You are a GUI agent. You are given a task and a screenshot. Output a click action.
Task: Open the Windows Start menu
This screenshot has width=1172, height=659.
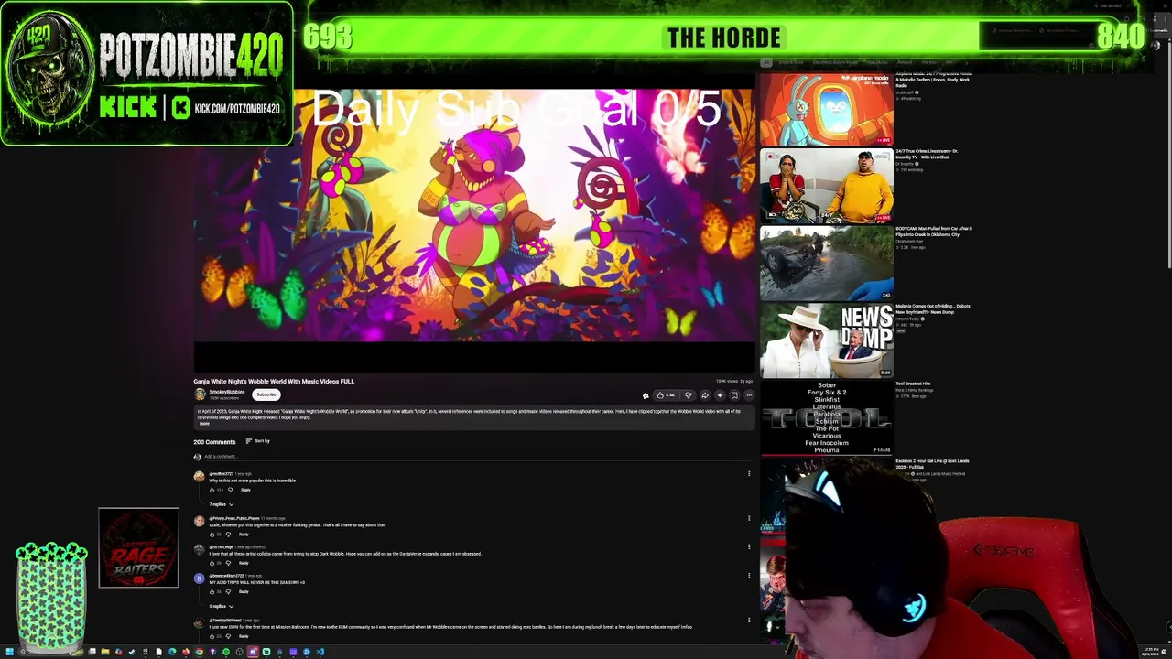[x=10, y=652]
